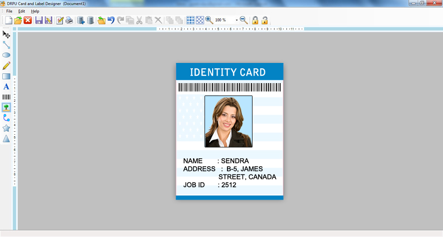Toggle the closed padlock lock icon
The width and height of the screenshot is (443, 237).
pyautogui.click(x=255, y=20)
